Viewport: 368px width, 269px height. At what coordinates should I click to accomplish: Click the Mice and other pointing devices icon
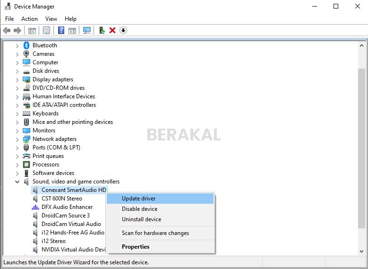click(26, 122)
